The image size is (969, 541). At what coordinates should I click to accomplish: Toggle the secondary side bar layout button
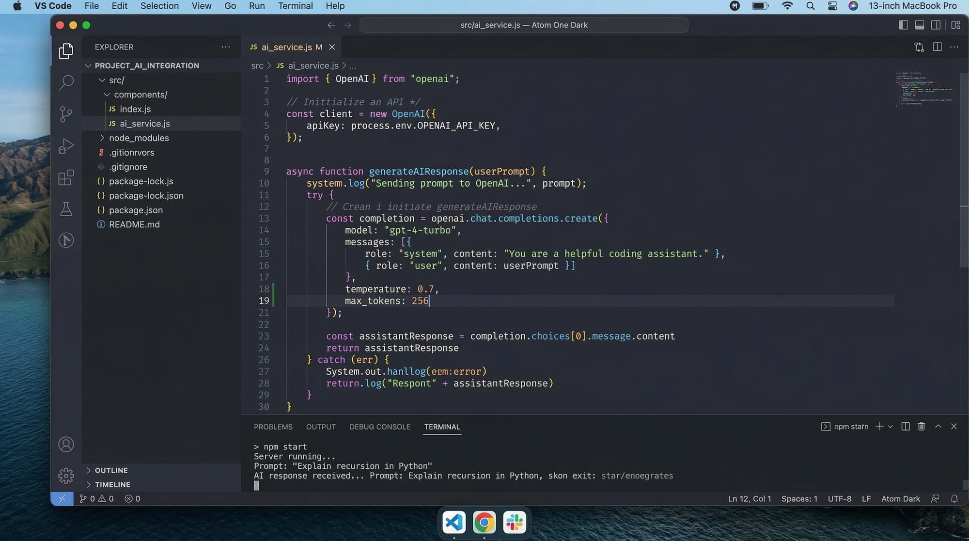coord(936,25)
